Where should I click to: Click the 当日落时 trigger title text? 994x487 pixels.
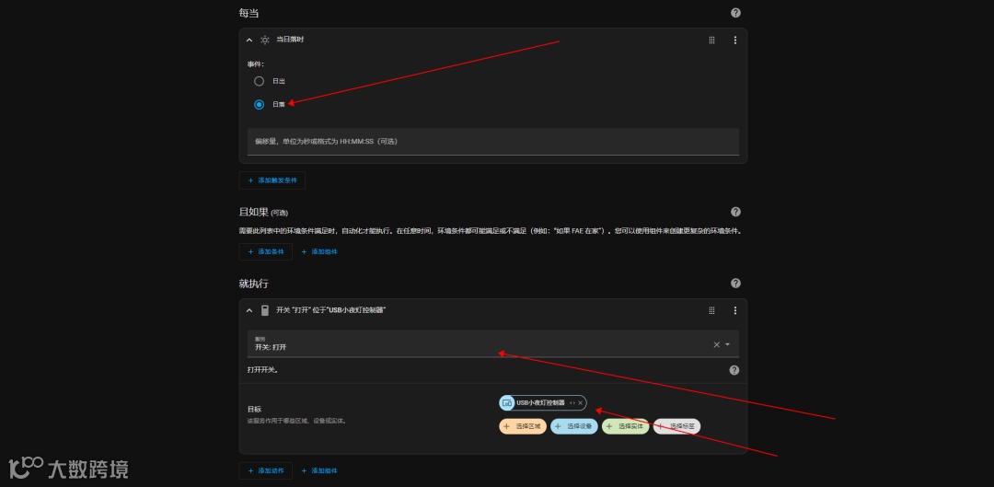(x=290, y=40)
